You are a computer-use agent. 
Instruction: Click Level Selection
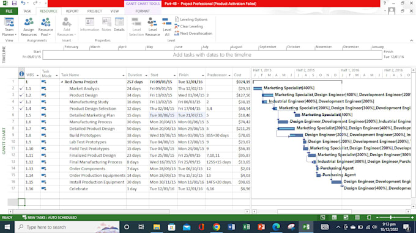pyautogui.click(x=136, y=27)
